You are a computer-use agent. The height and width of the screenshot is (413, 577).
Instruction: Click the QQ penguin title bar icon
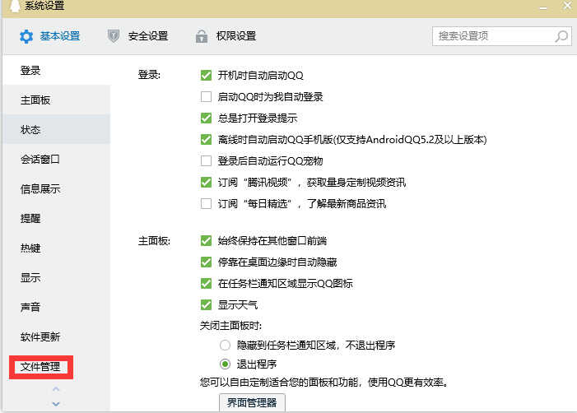(x=15, y=6)
